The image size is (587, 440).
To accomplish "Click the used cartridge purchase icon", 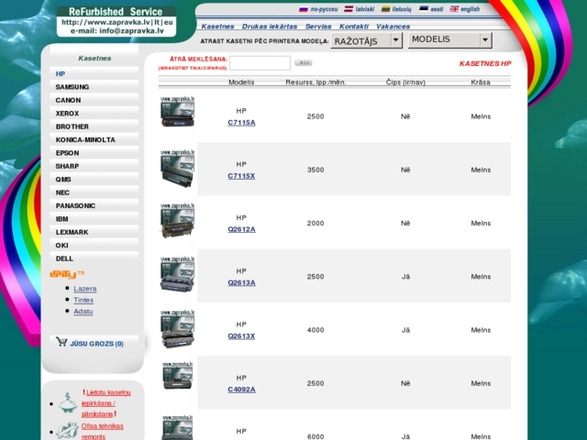I will click(67, 403).
